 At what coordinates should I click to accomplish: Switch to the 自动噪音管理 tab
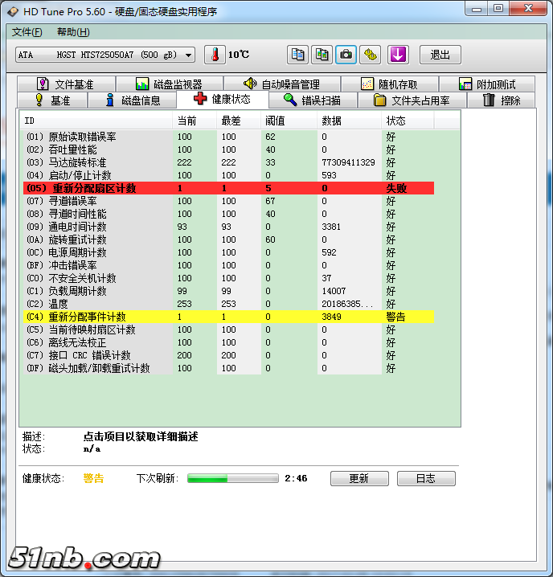(x=282, y=84)
